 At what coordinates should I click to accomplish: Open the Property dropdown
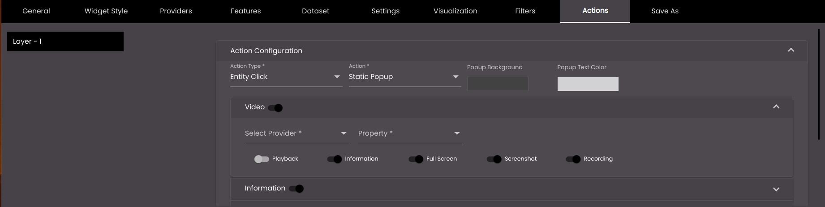coord(411,133)
